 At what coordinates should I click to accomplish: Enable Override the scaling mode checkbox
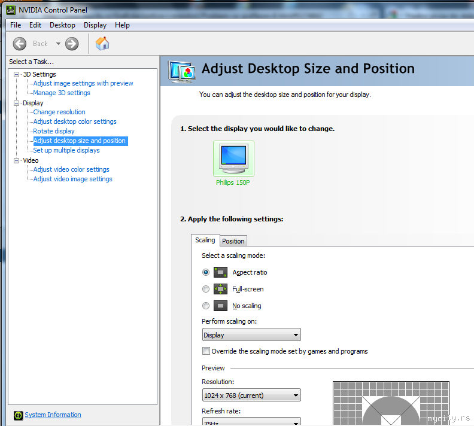point(206,351)
